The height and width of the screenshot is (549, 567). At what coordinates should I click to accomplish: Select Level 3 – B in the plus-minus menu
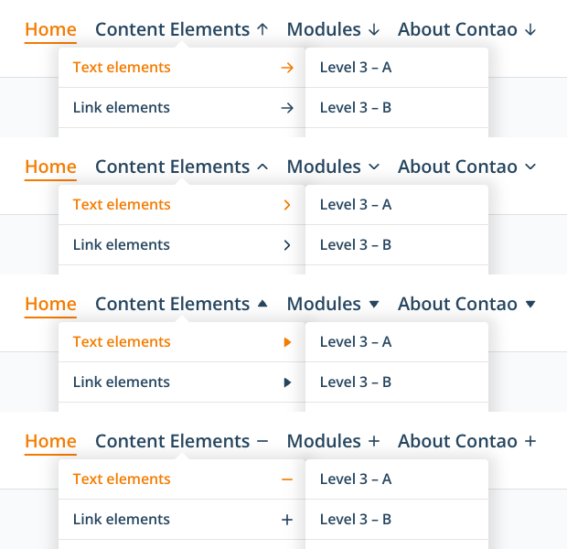pyautogui.click(x=356, y=519)
